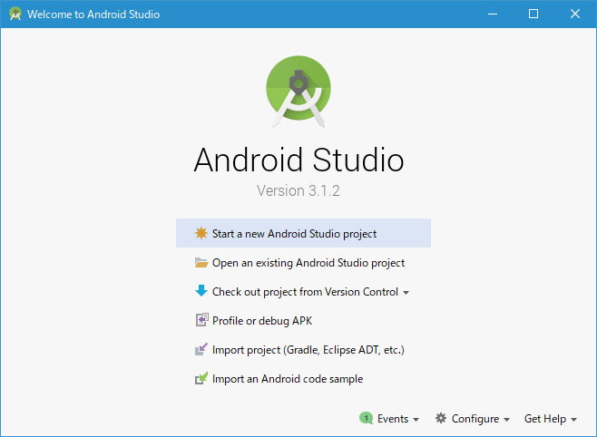
Task: Click Check out project from Version Control text
Action: click(x=305, y=292)
